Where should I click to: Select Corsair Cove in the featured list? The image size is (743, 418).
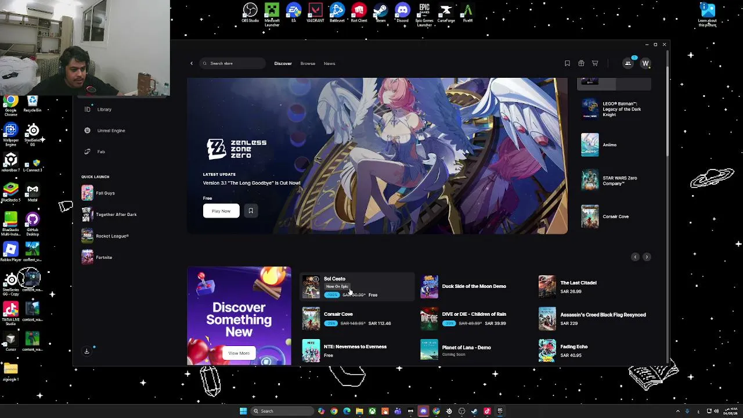(x=614, y=217)
